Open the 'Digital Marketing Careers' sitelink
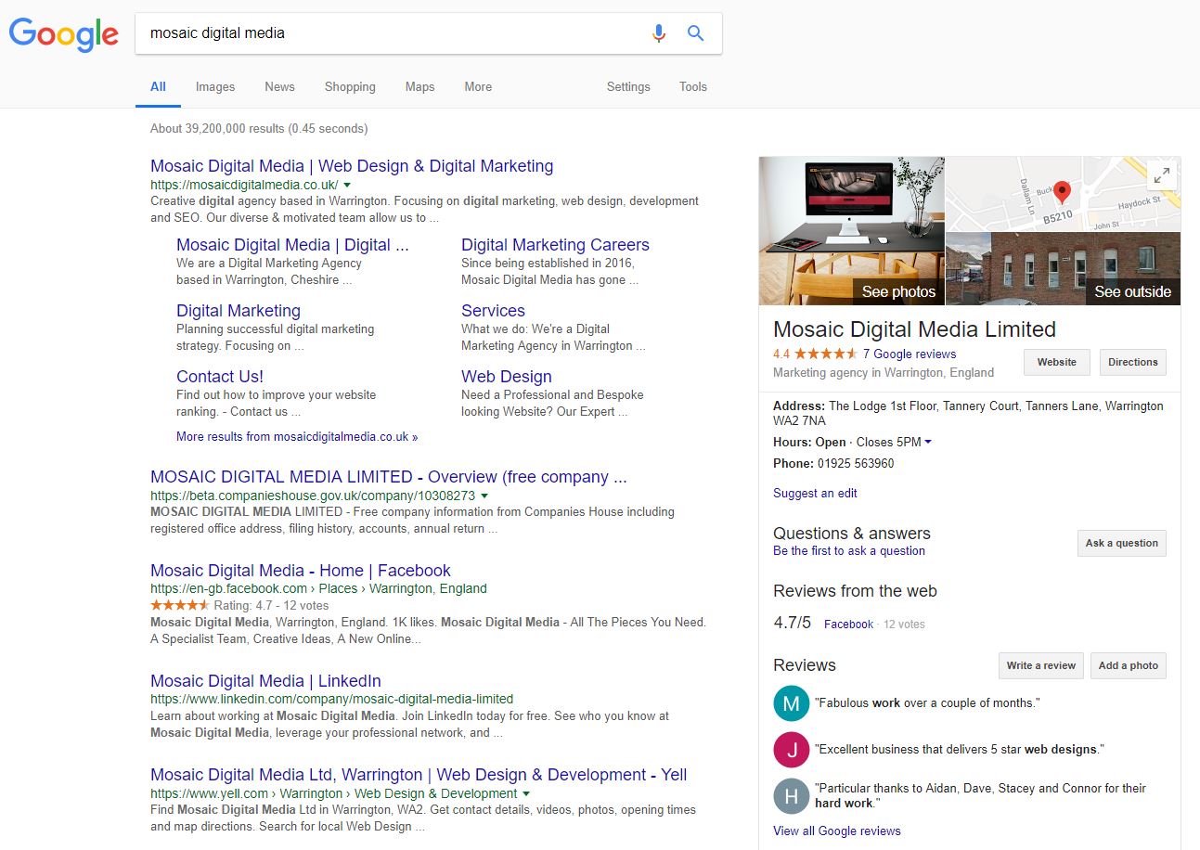 (555, 245)
